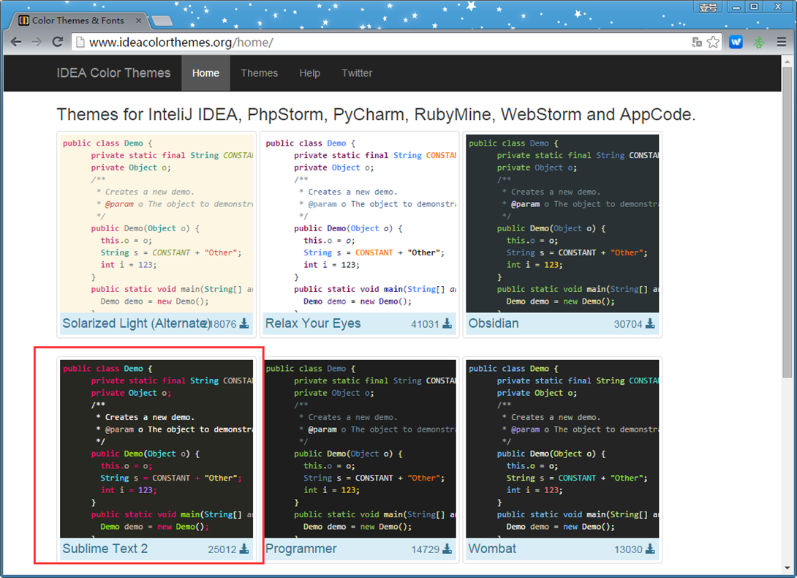The width and height of the screenshot is (797, 578).
Task: Open the Wombat theme link
Action: click(492, 549)
